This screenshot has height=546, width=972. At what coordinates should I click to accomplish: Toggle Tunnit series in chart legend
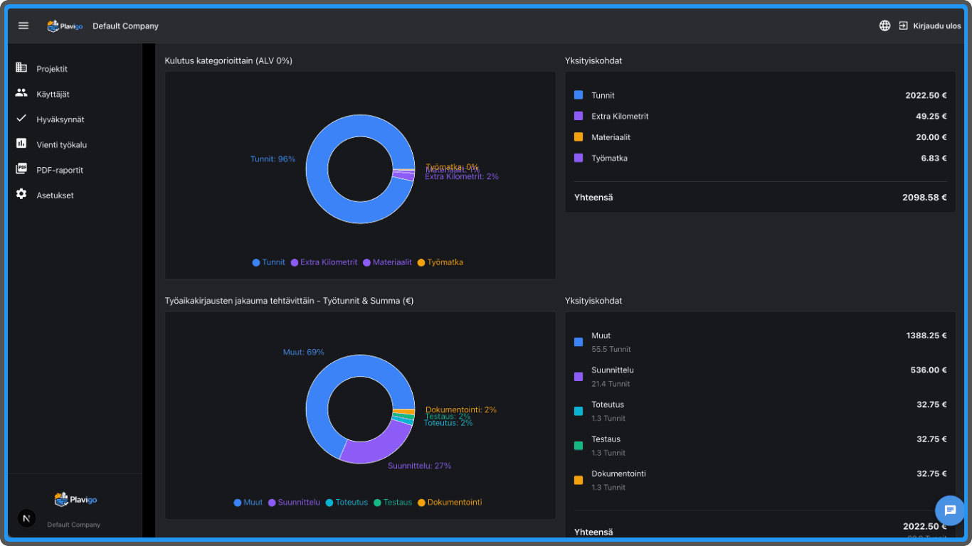[269, 262]
